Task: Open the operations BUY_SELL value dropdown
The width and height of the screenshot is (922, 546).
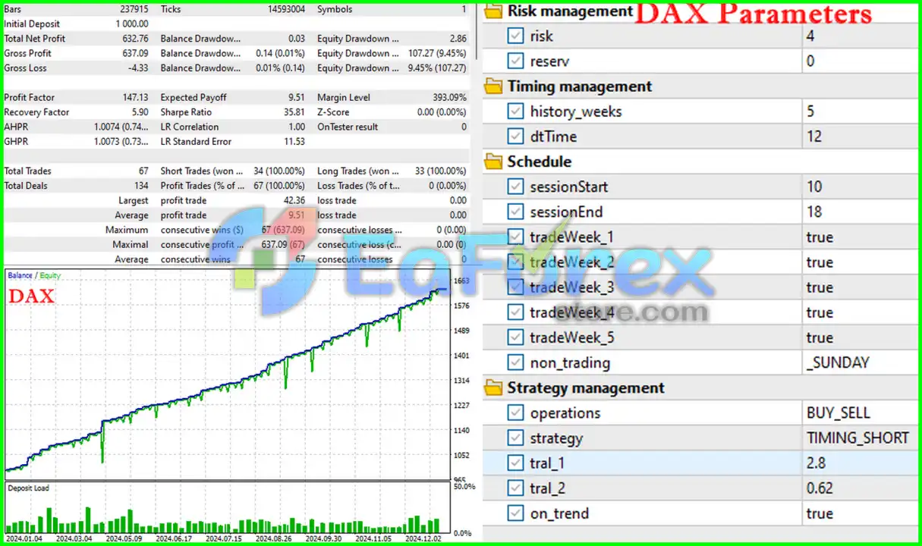Action: [x=859, y=413]
